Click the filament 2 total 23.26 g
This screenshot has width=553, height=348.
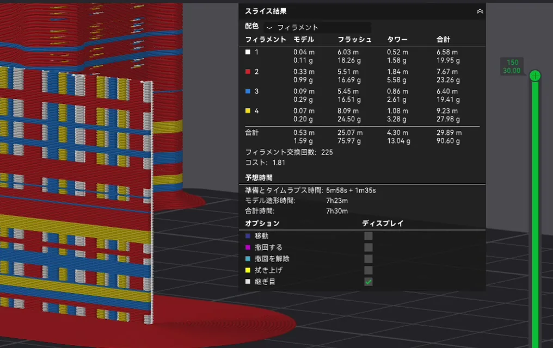(448, 80)
